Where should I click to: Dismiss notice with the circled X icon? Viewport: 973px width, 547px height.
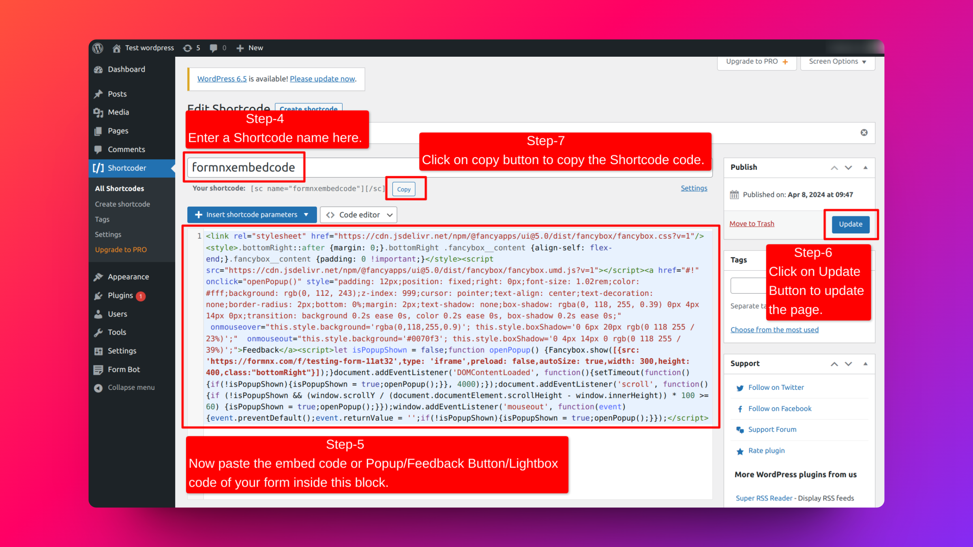[864, 132]
